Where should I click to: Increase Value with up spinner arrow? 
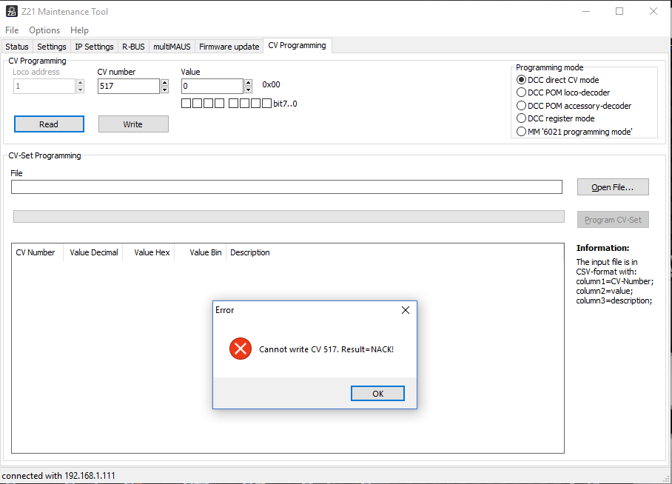248,82
